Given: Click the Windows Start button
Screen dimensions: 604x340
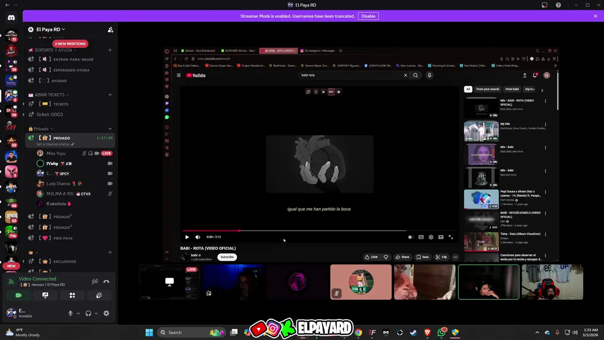Looking at the screenshot, I should [x=149, y=332].
